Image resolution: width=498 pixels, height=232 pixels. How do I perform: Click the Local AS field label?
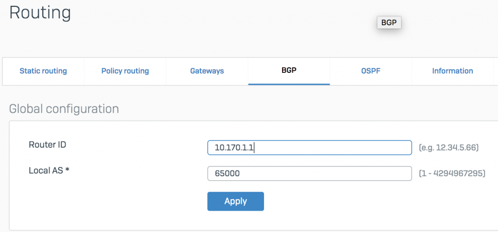(x=49, y=170)
